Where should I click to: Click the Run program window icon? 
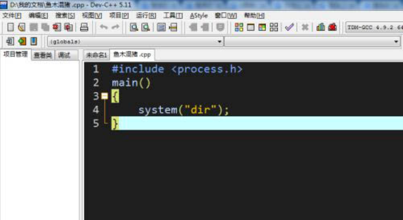(x=251, y=27)
